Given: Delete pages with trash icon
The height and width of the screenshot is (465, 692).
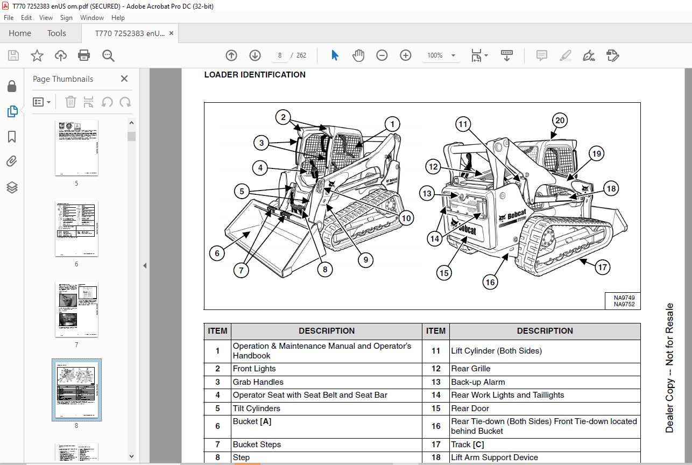Looking at the screenshot, I should point(70,102).
